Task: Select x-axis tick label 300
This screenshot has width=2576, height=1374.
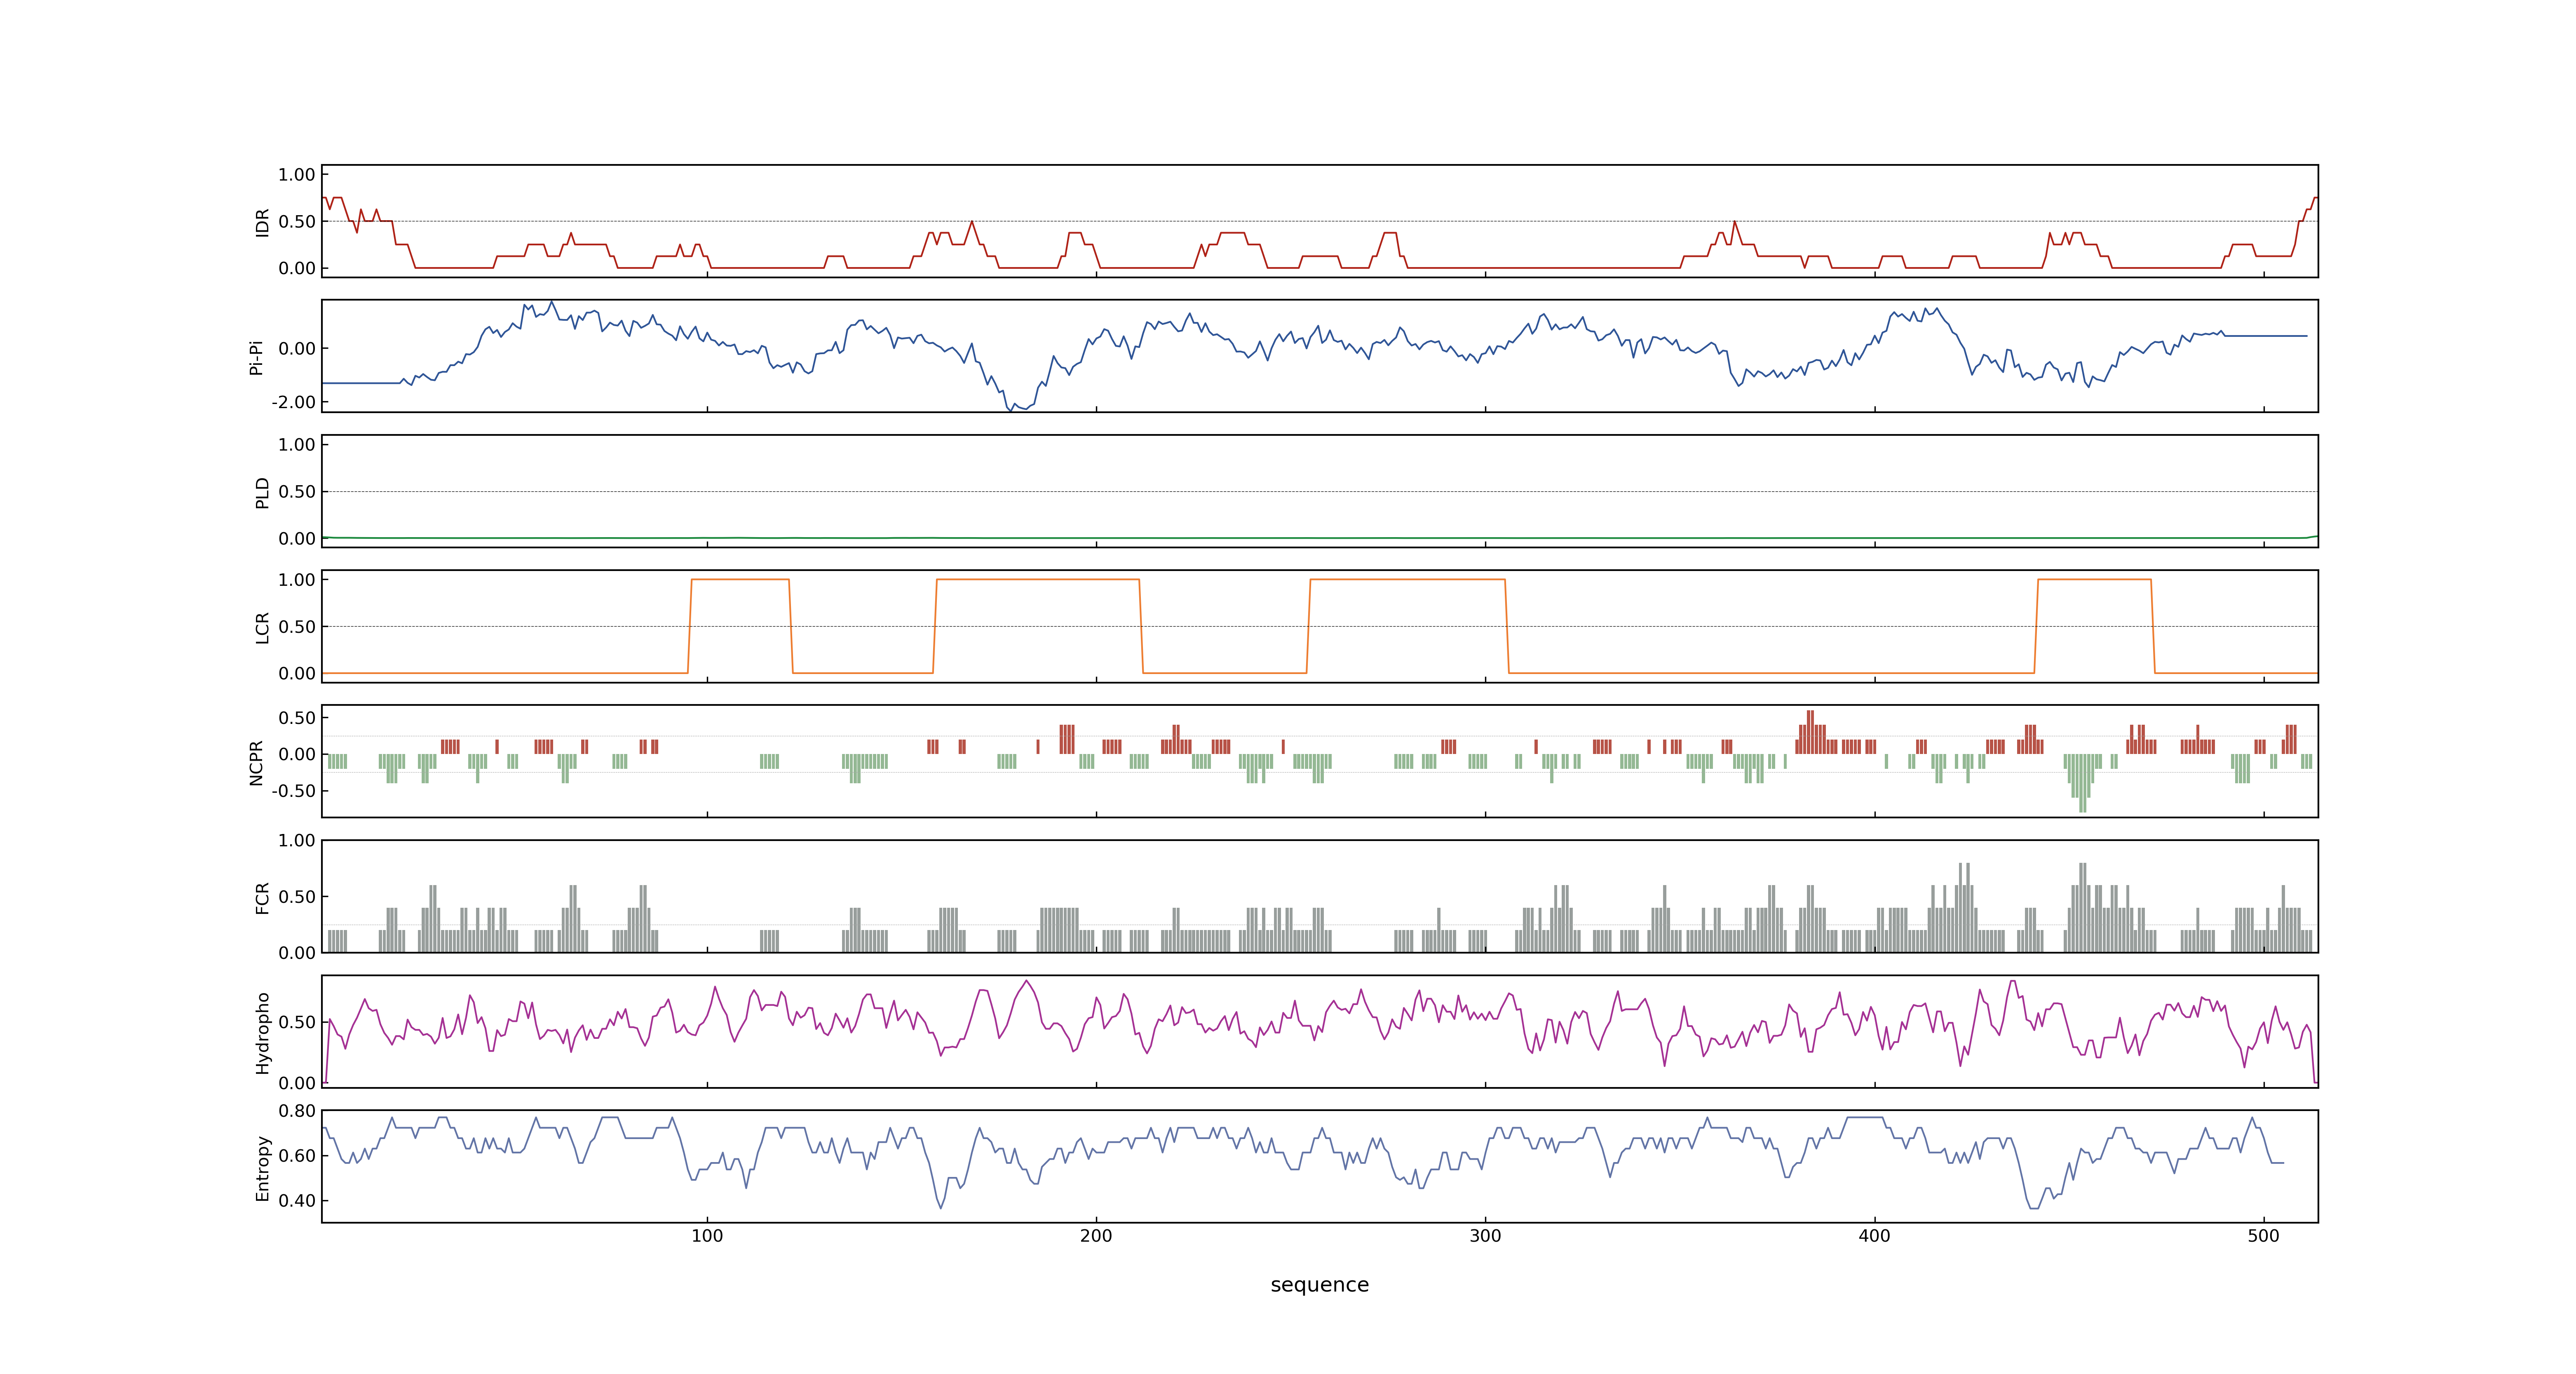Action: pyautogui.click(x=1485, y=1236)
